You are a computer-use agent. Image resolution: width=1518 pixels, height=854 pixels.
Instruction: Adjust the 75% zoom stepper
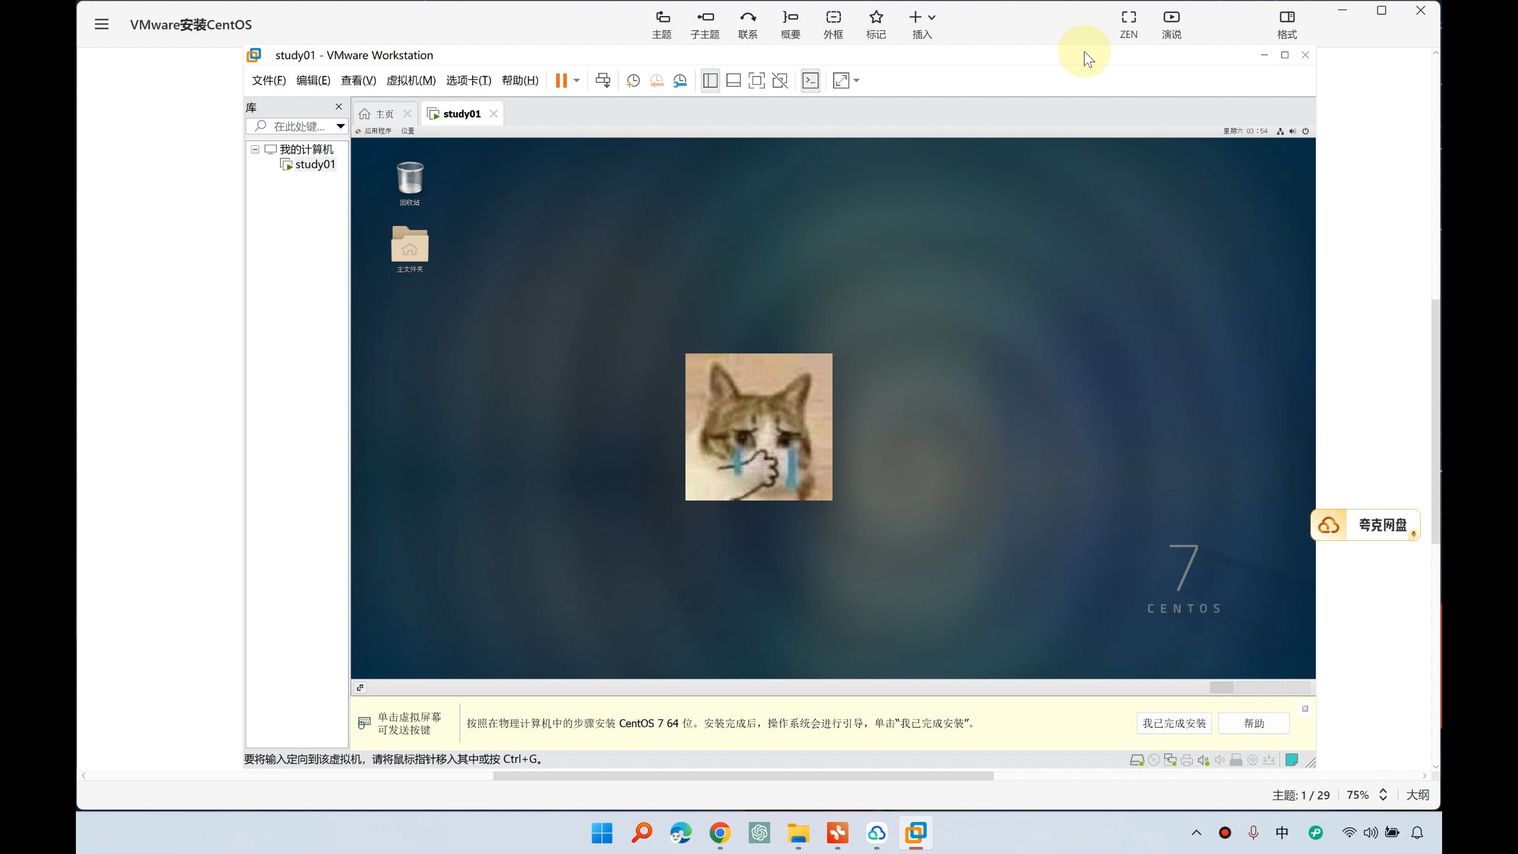1383,795
